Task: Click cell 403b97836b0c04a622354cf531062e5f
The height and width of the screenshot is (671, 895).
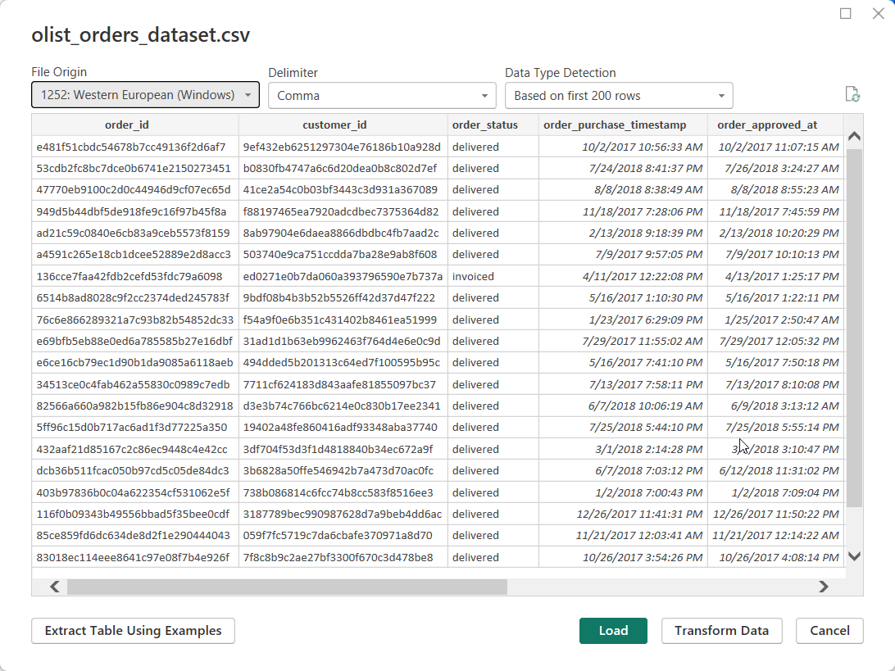Action: 134,492
